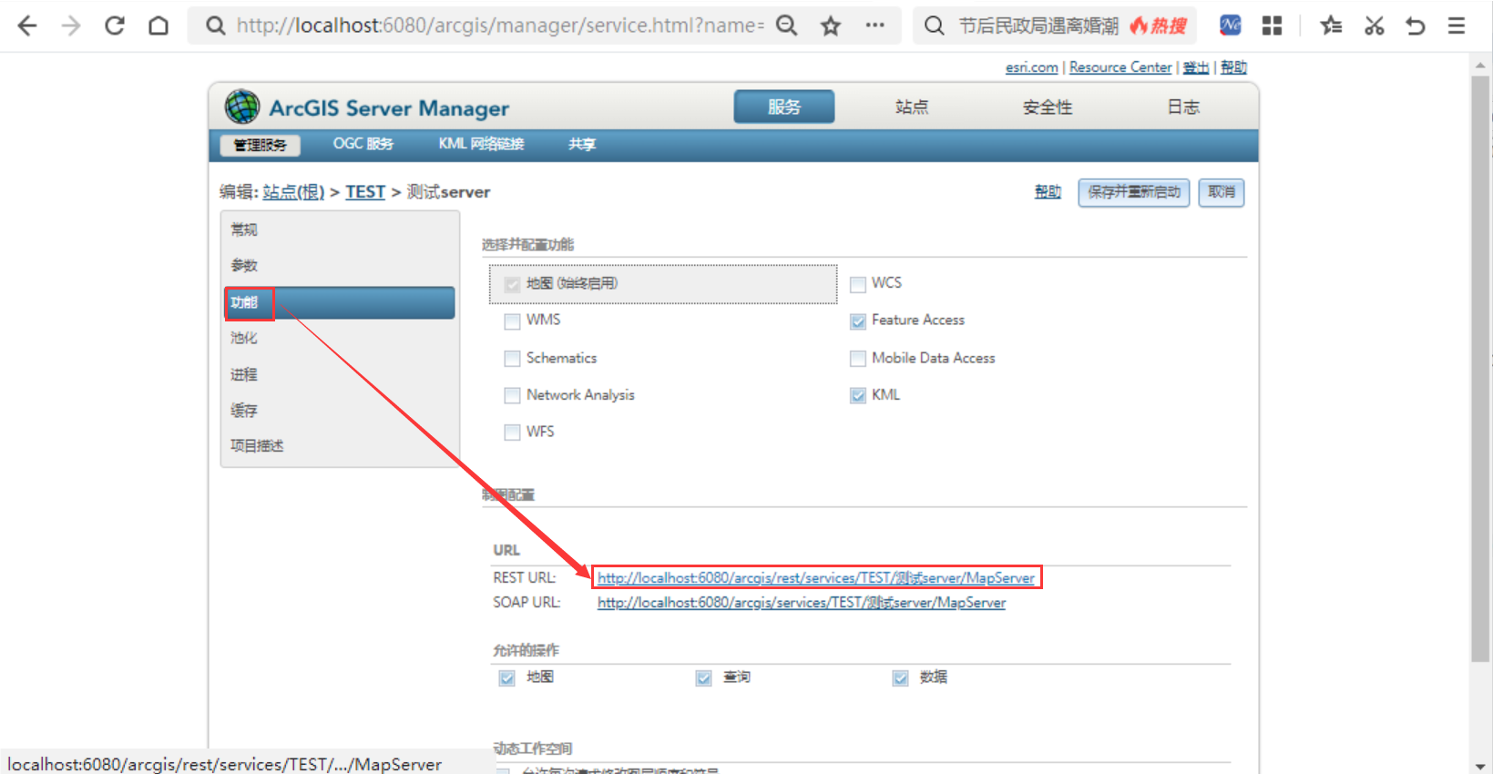
Task: Go back to the previous browser page
Action: tap(27, 25)
